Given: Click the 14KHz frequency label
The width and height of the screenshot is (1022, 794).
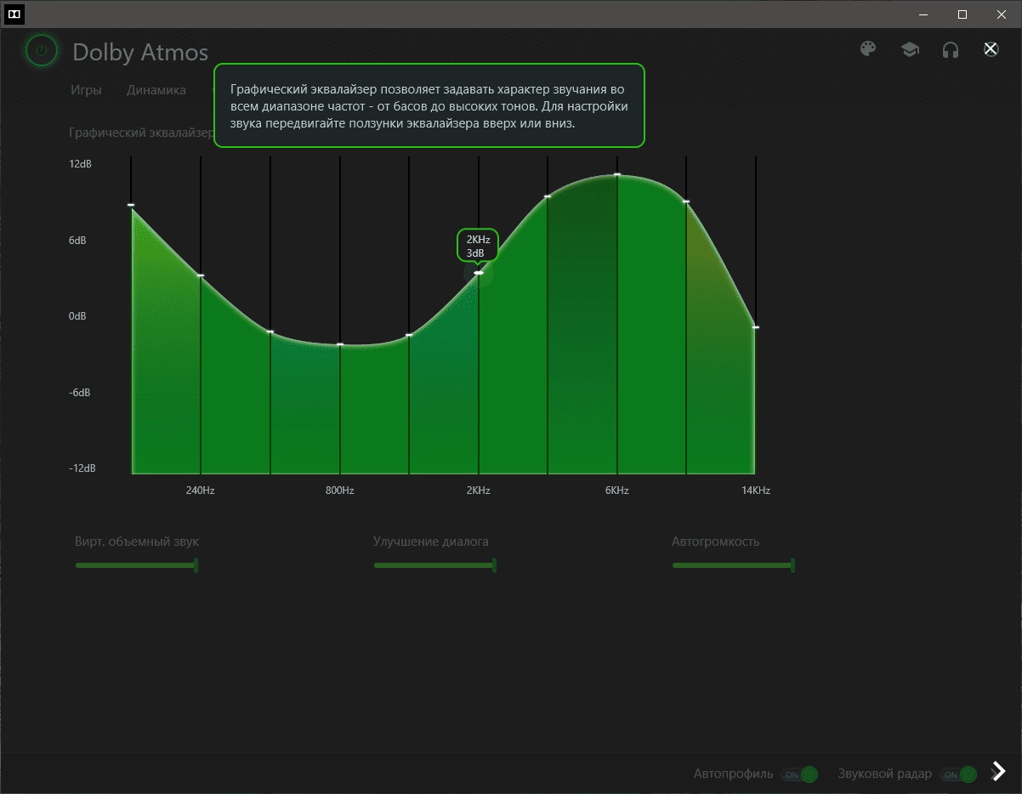Looking at the screenshot, I should pyautogui.click(x=756, y=491).
